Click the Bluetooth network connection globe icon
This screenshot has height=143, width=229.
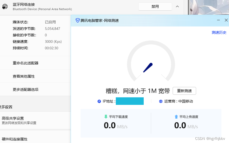click(5, 6)
